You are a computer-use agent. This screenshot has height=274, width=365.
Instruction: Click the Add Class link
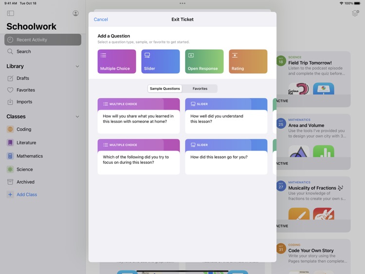pyautogui.click(x=27, y=195)
